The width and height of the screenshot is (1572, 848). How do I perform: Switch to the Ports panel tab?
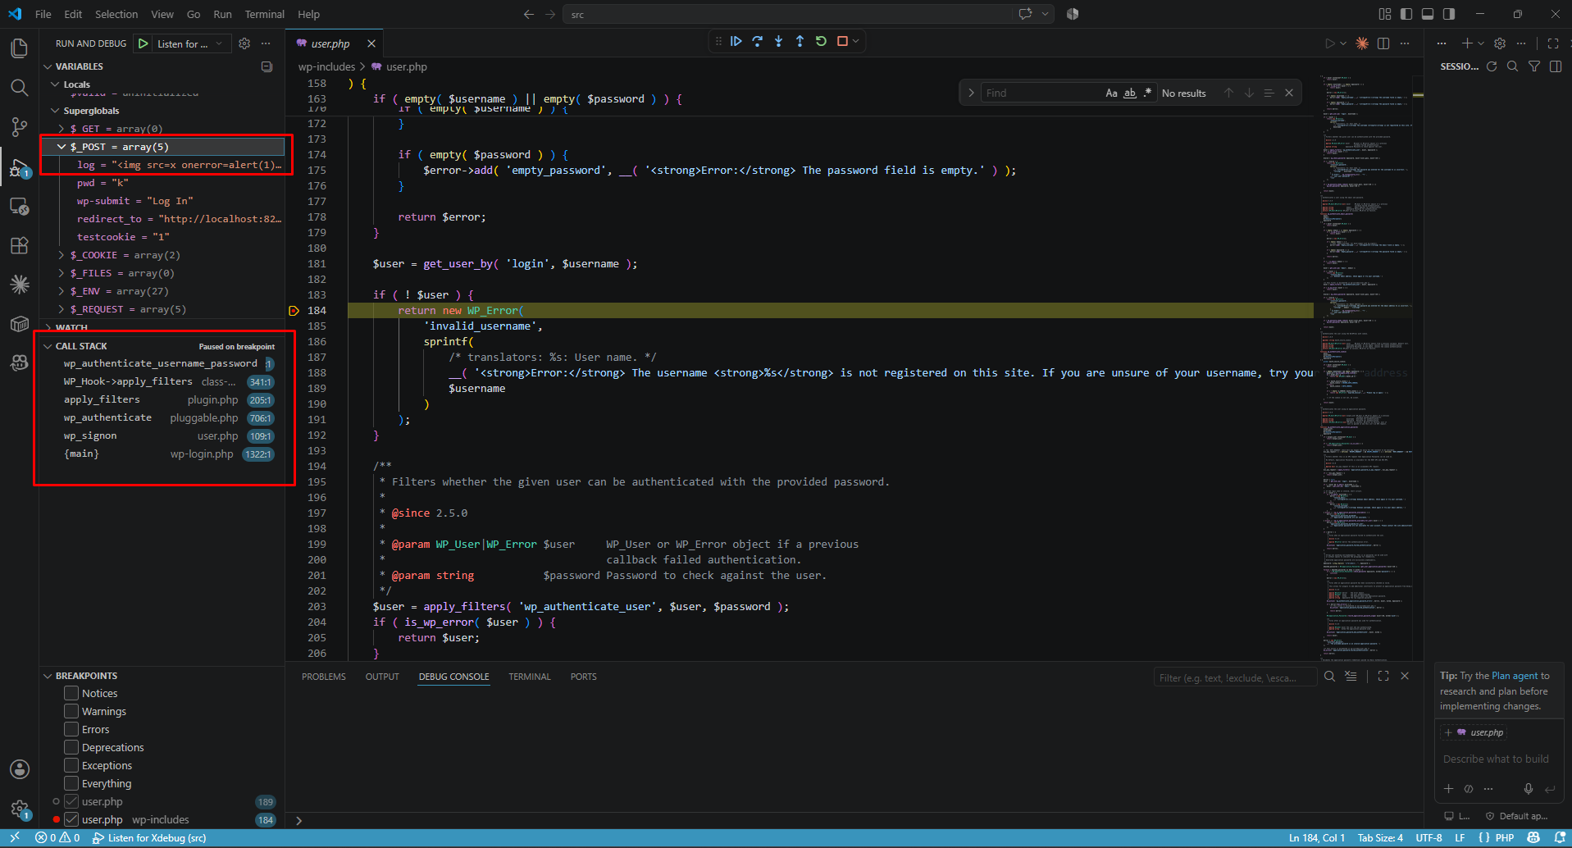point(583,677)
